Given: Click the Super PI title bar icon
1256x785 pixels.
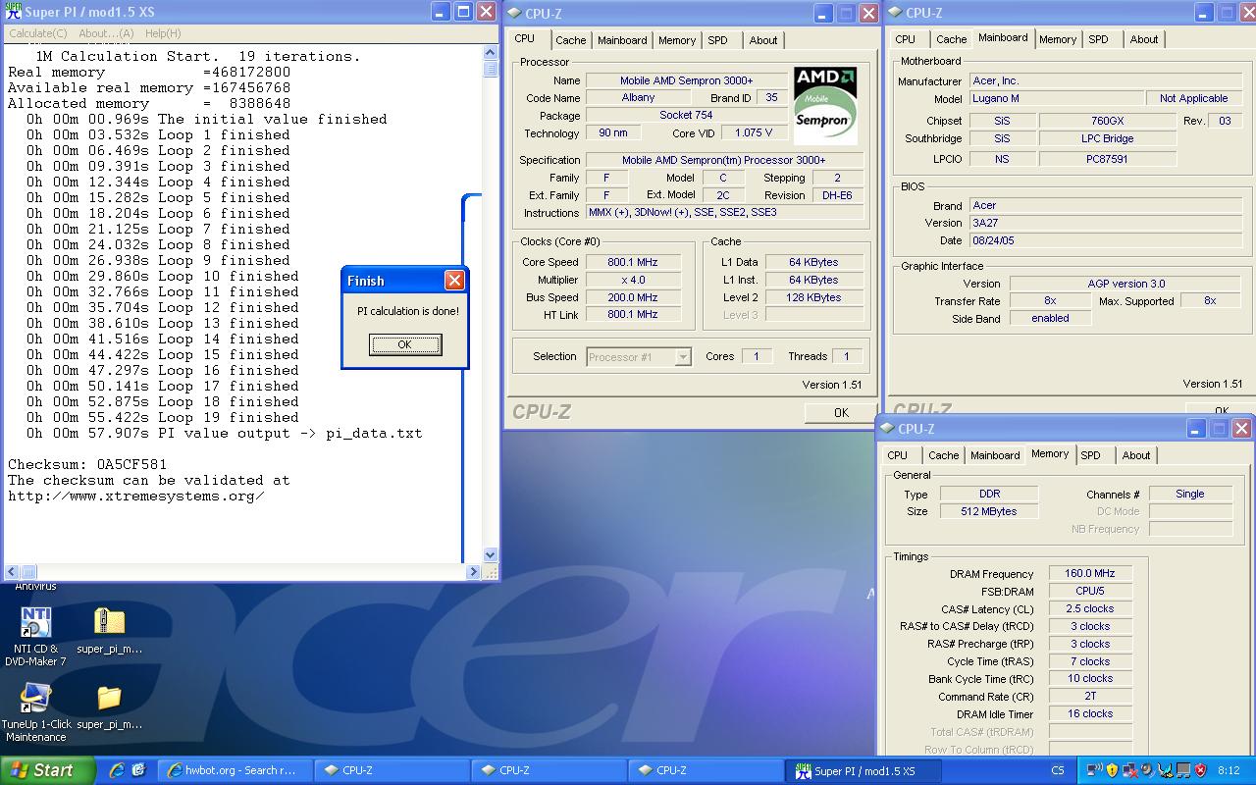Looking at the screenshot, I should point(14,12).
